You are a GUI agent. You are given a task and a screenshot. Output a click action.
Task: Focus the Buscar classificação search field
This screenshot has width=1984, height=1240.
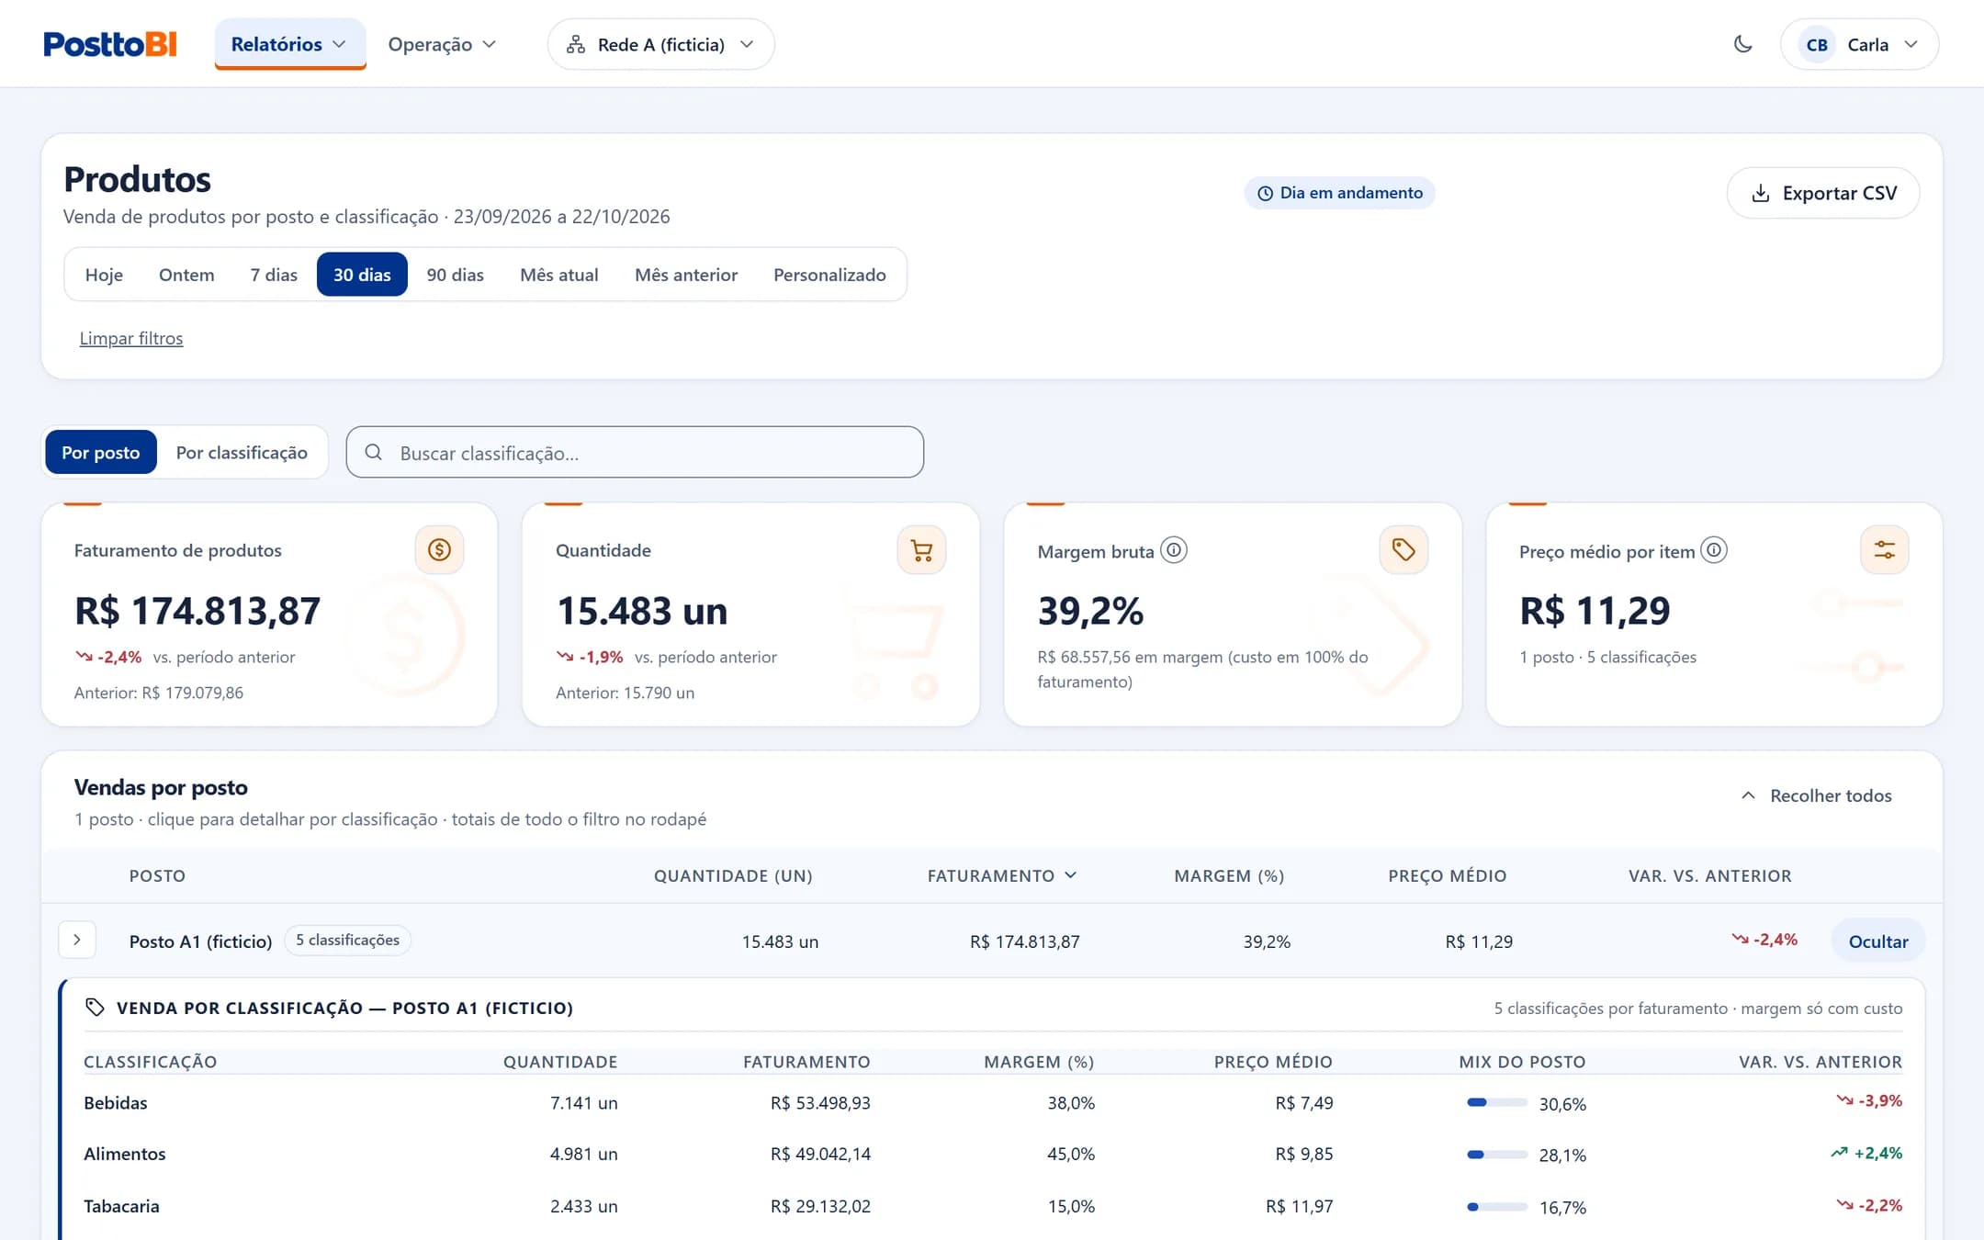(635, 452)
